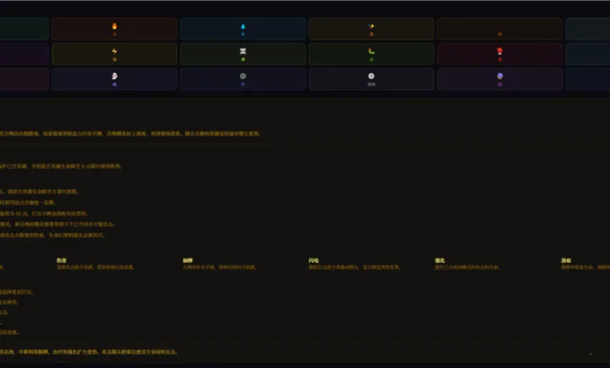
Task: Pick the lightning bolt element card
Action: (114, 53)
